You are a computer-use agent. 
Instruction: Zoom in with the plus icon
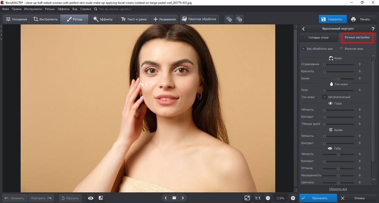293,198
